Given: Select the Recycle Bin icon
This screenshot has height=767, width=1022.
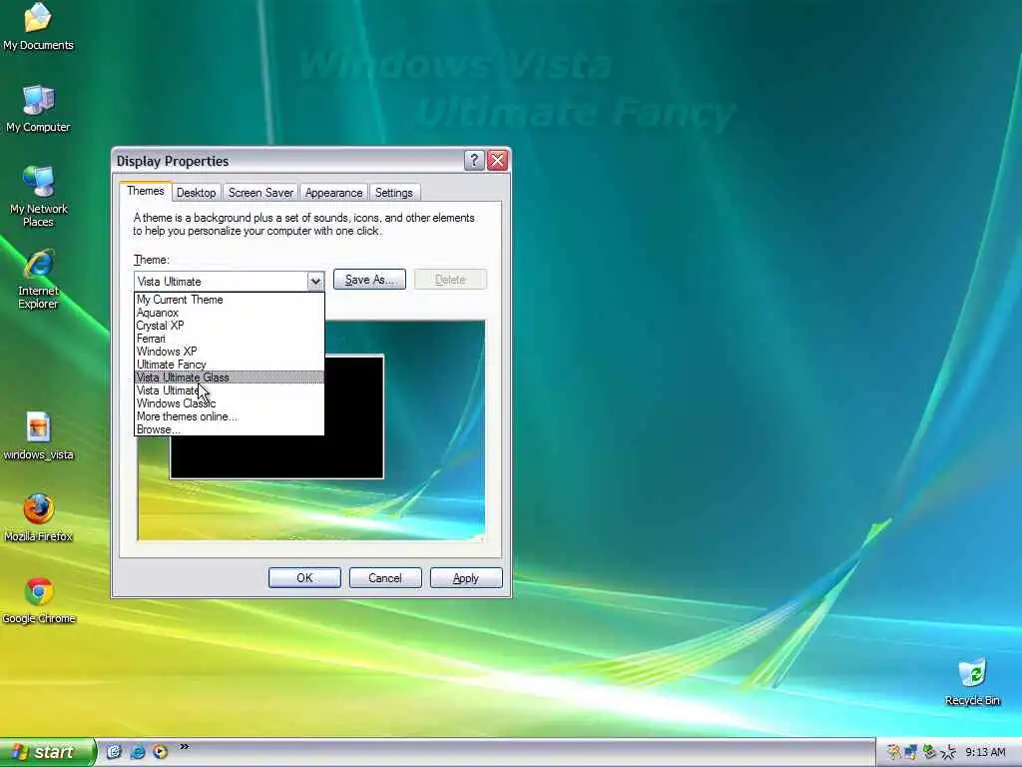Looking at the screenshot, I should (x=972, y=682).
